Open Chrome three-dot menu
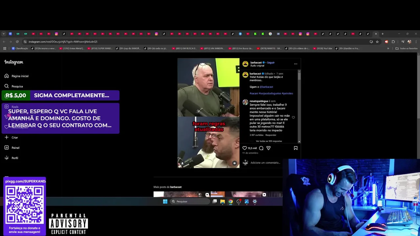The height and width of the screenshot is (236, 420). click(416, 42)
